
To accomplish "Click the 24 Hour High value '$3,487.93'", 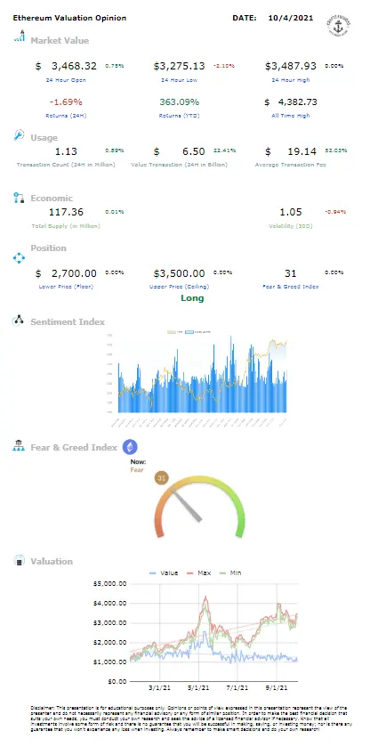I will coord(291,66).
